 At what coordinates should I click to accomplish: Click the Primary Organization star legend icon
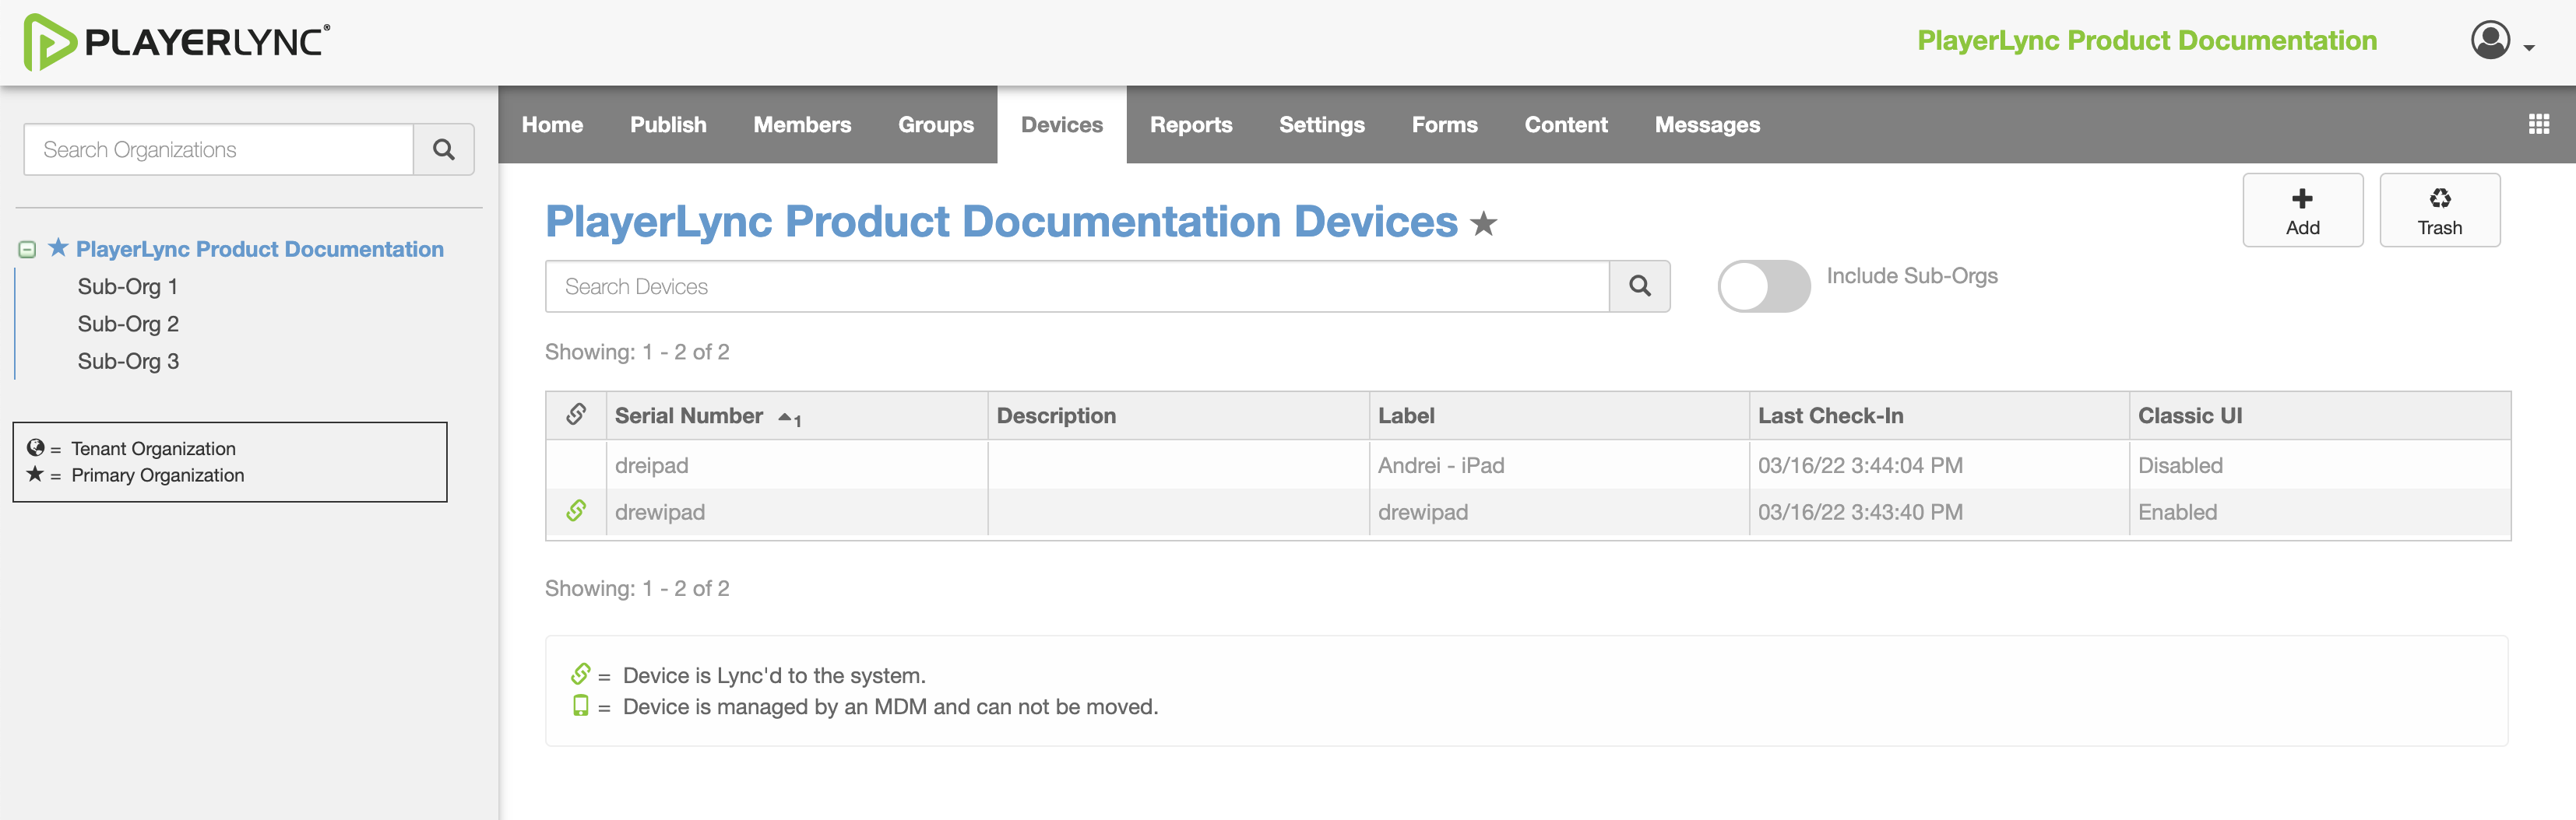tap(36, 474)
